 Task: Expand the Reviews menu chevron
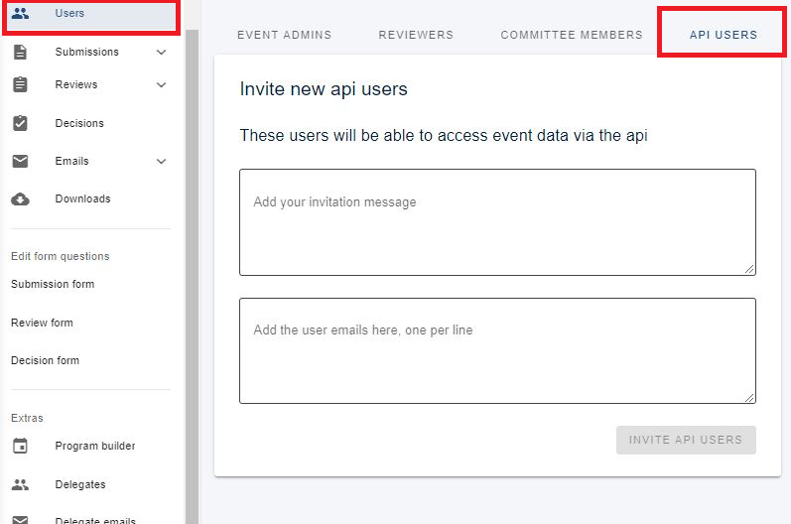click(162, 84)
